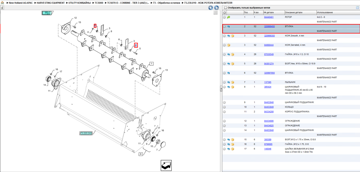The height and width of the screenshot is (172, 360).
Task: Open part number link 140046
Action: point(268,149)
